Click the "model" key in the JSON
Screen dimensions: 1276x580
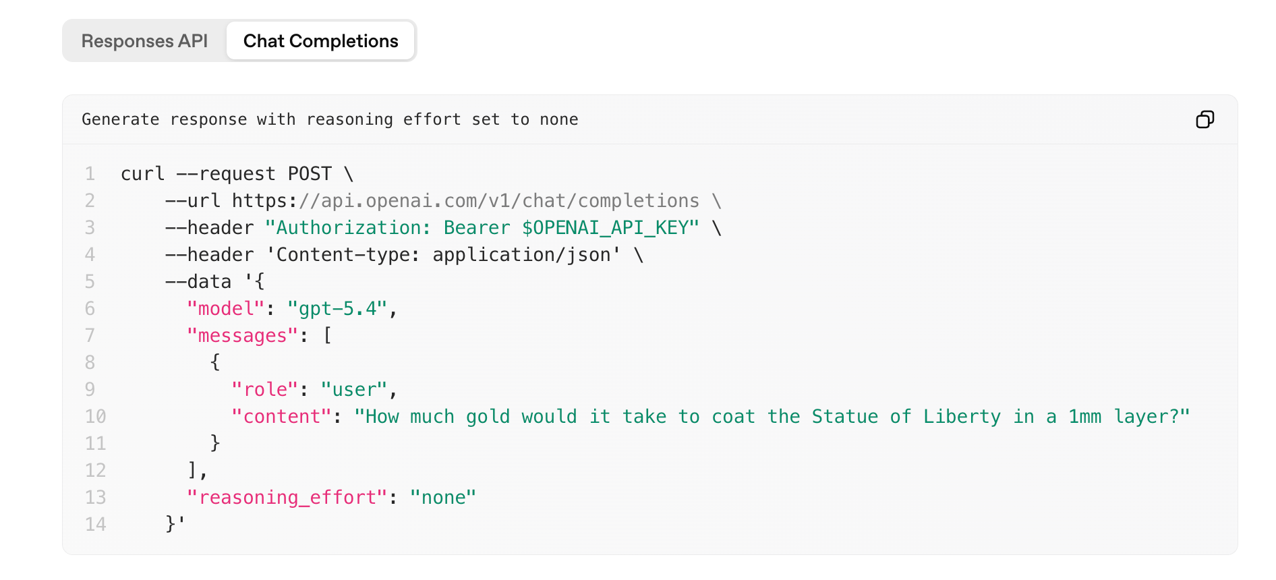pos(225,309)
